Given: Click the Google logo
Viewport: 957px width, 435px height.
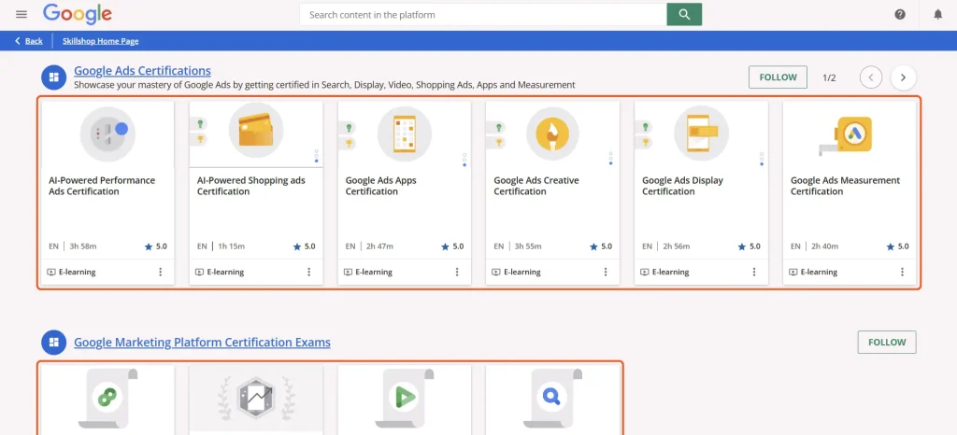Looking at the screenshot, I should 78,14.
